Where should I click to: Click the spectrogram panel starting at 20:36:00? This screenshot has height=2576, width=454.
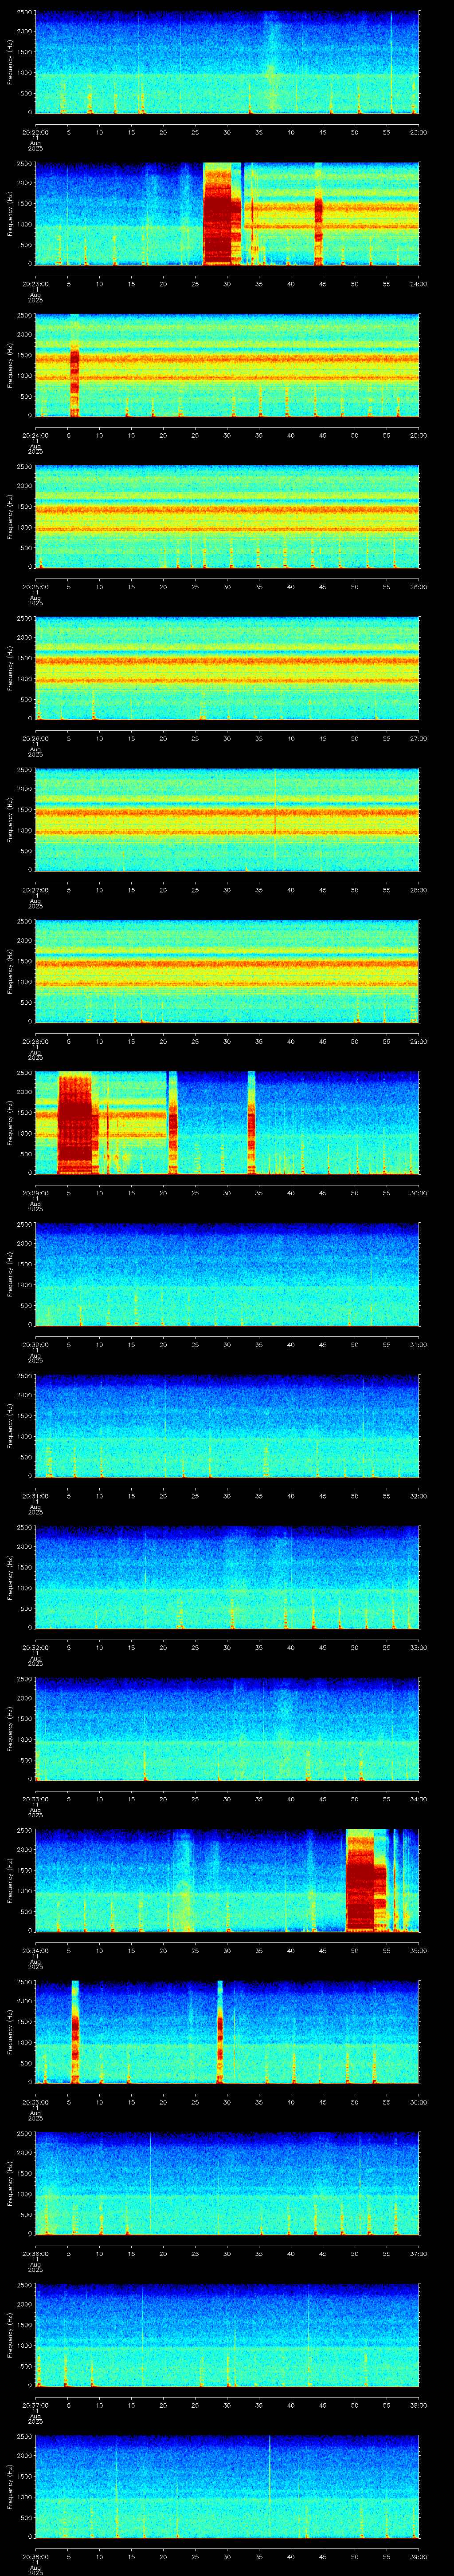click(227, 2183)
